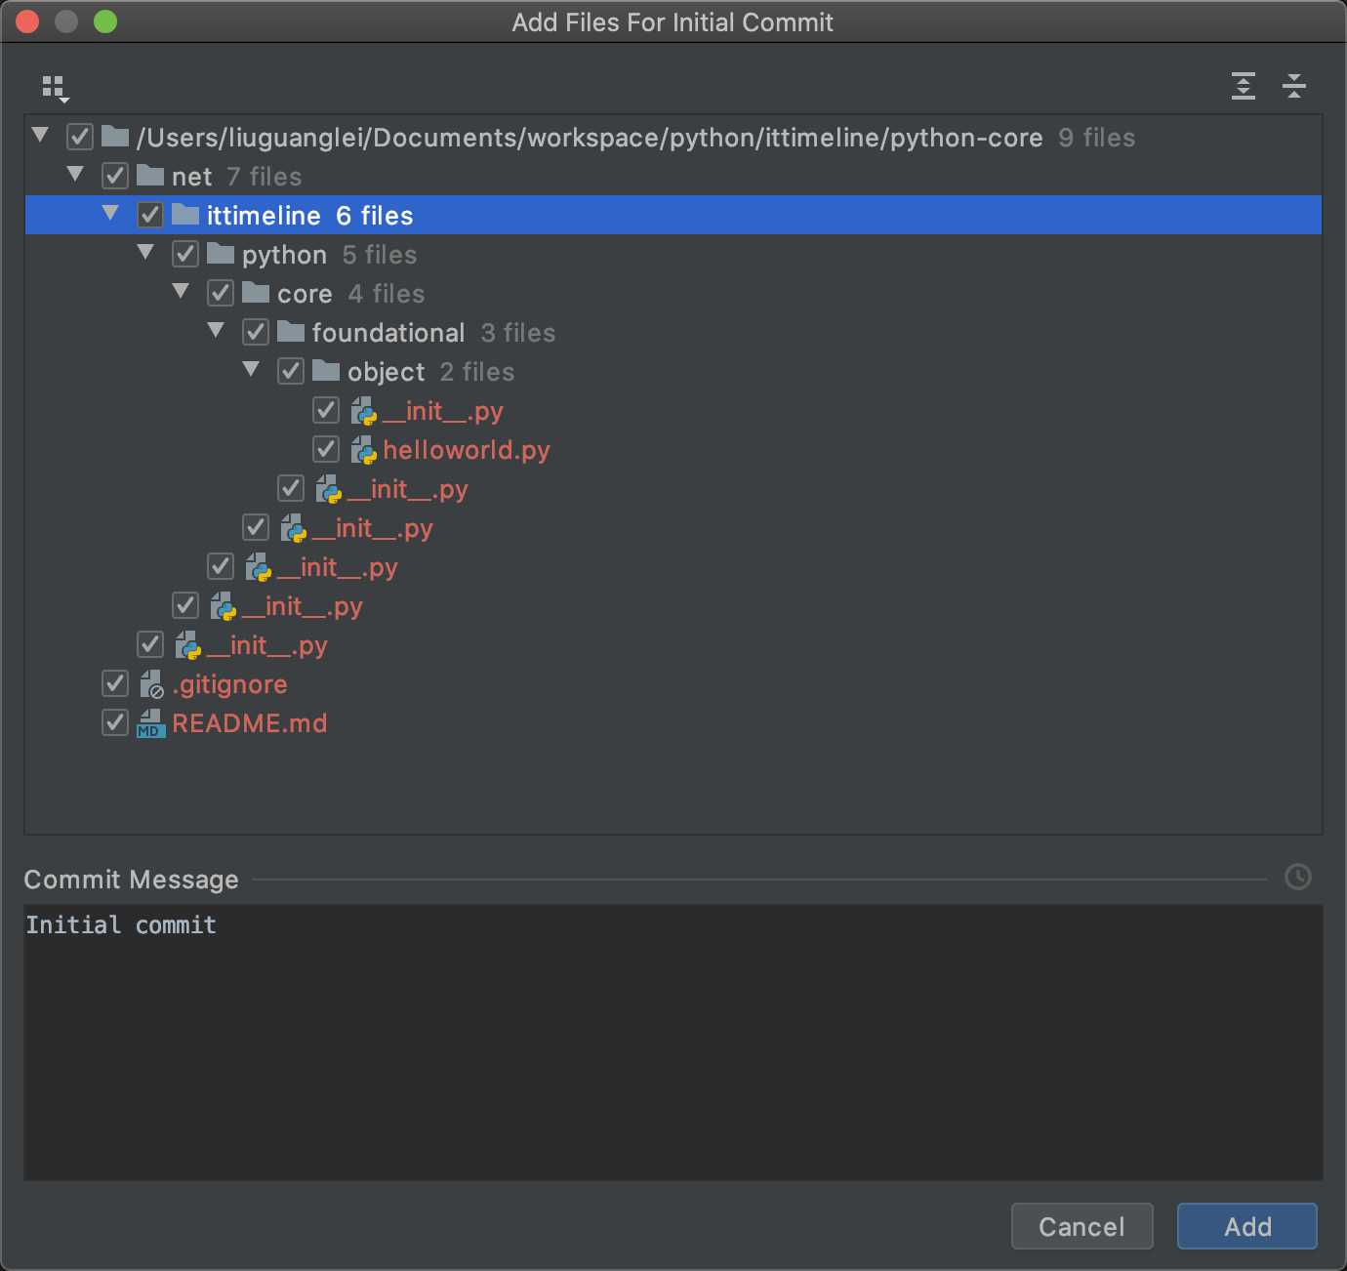Select the helloworld.py file name
This screenshot has width=1347, height=1271.
click(467, 450)
